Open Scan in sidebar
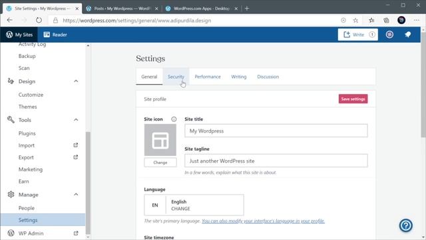The width and height of the screenshot is (426, 240). (x=24, y=68)
